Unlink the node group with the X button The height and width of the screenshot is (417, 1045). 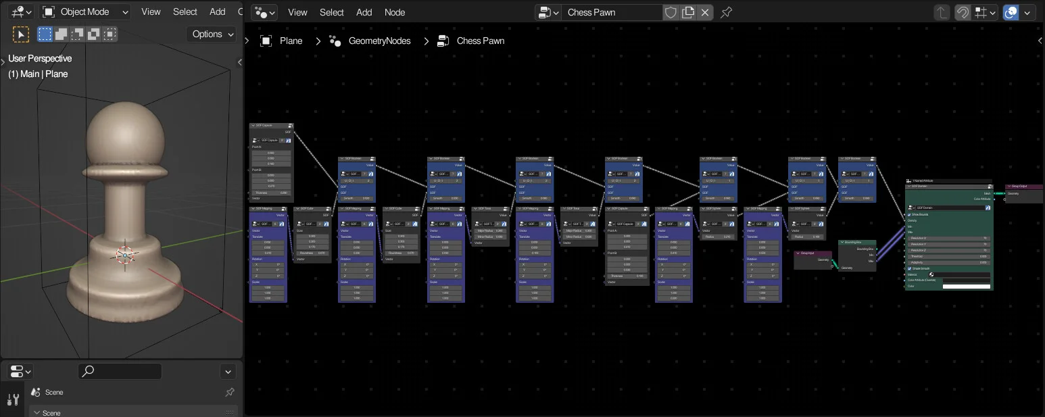click(x=705, y=12)
